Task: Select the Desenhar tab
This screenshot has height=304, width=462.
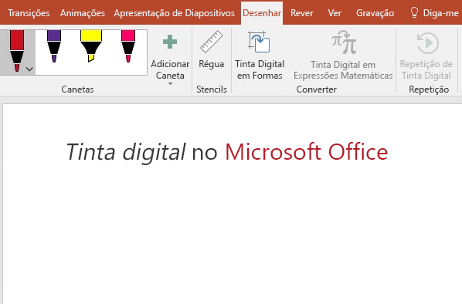Action: (x=262, y=13)
